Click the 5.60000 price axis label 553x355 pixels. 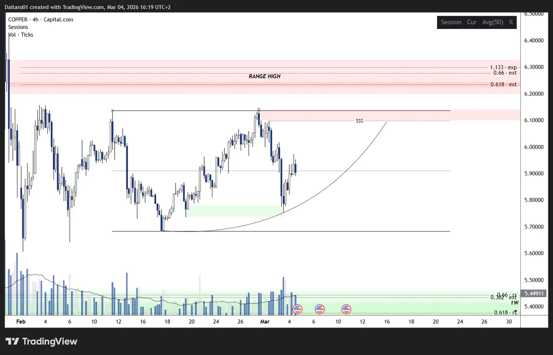tap(535, 254)
